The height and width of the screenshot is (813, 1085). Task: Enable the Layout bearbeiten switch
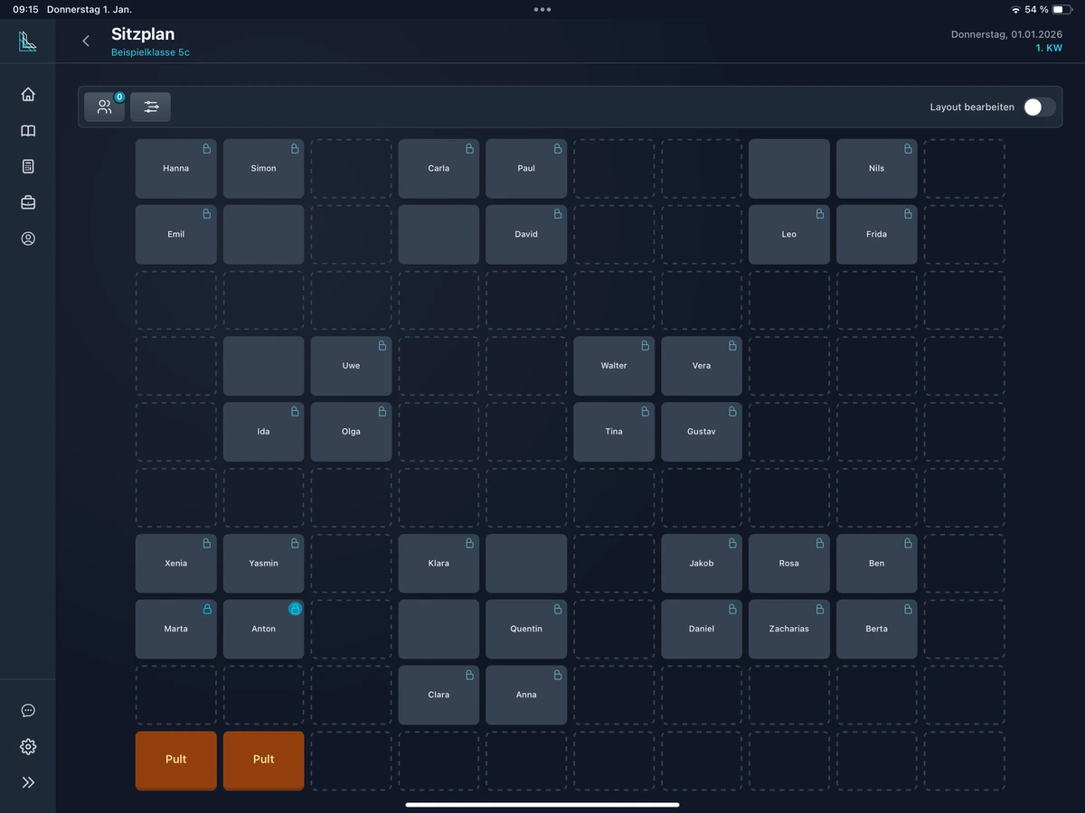coord(1039,107)
